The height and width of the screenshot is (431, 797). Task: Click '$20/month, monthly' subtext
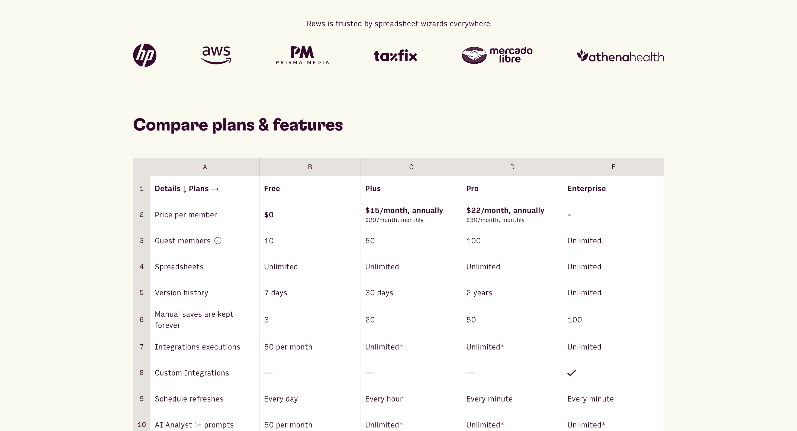394,220
